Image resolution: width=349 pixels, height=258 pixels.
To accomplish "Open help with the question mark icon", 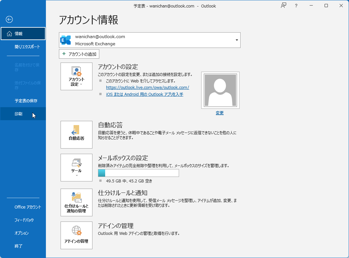I will coord(296,6).
